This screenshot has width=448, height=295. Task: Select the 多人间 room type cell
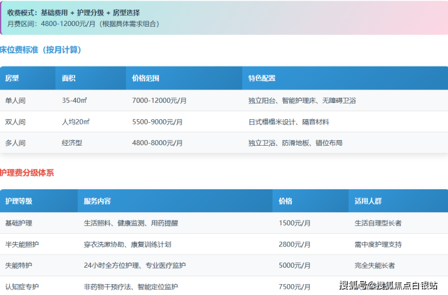[x=15, y=143]
